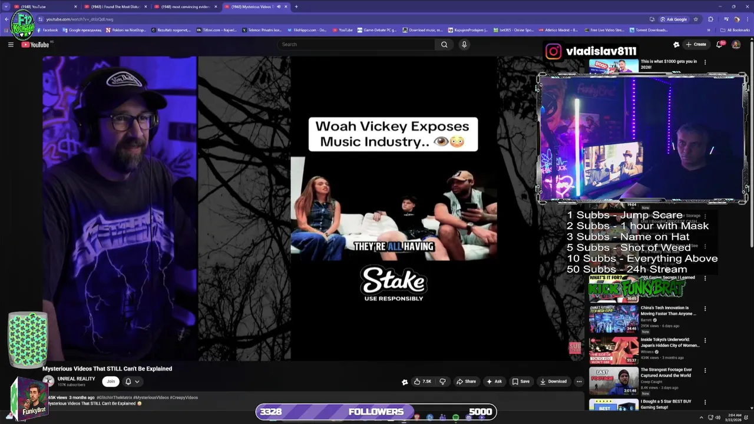754x424 pixels.
Task: Close the Mysterious Videos tab
Action: click(286, 6)
